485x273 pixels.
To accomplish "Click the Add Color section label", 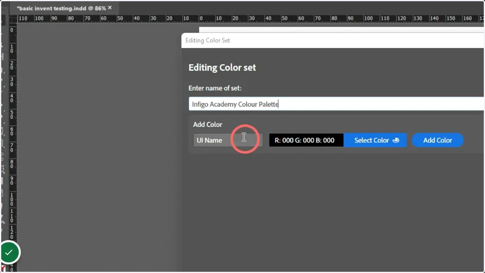I will point(208,125).
